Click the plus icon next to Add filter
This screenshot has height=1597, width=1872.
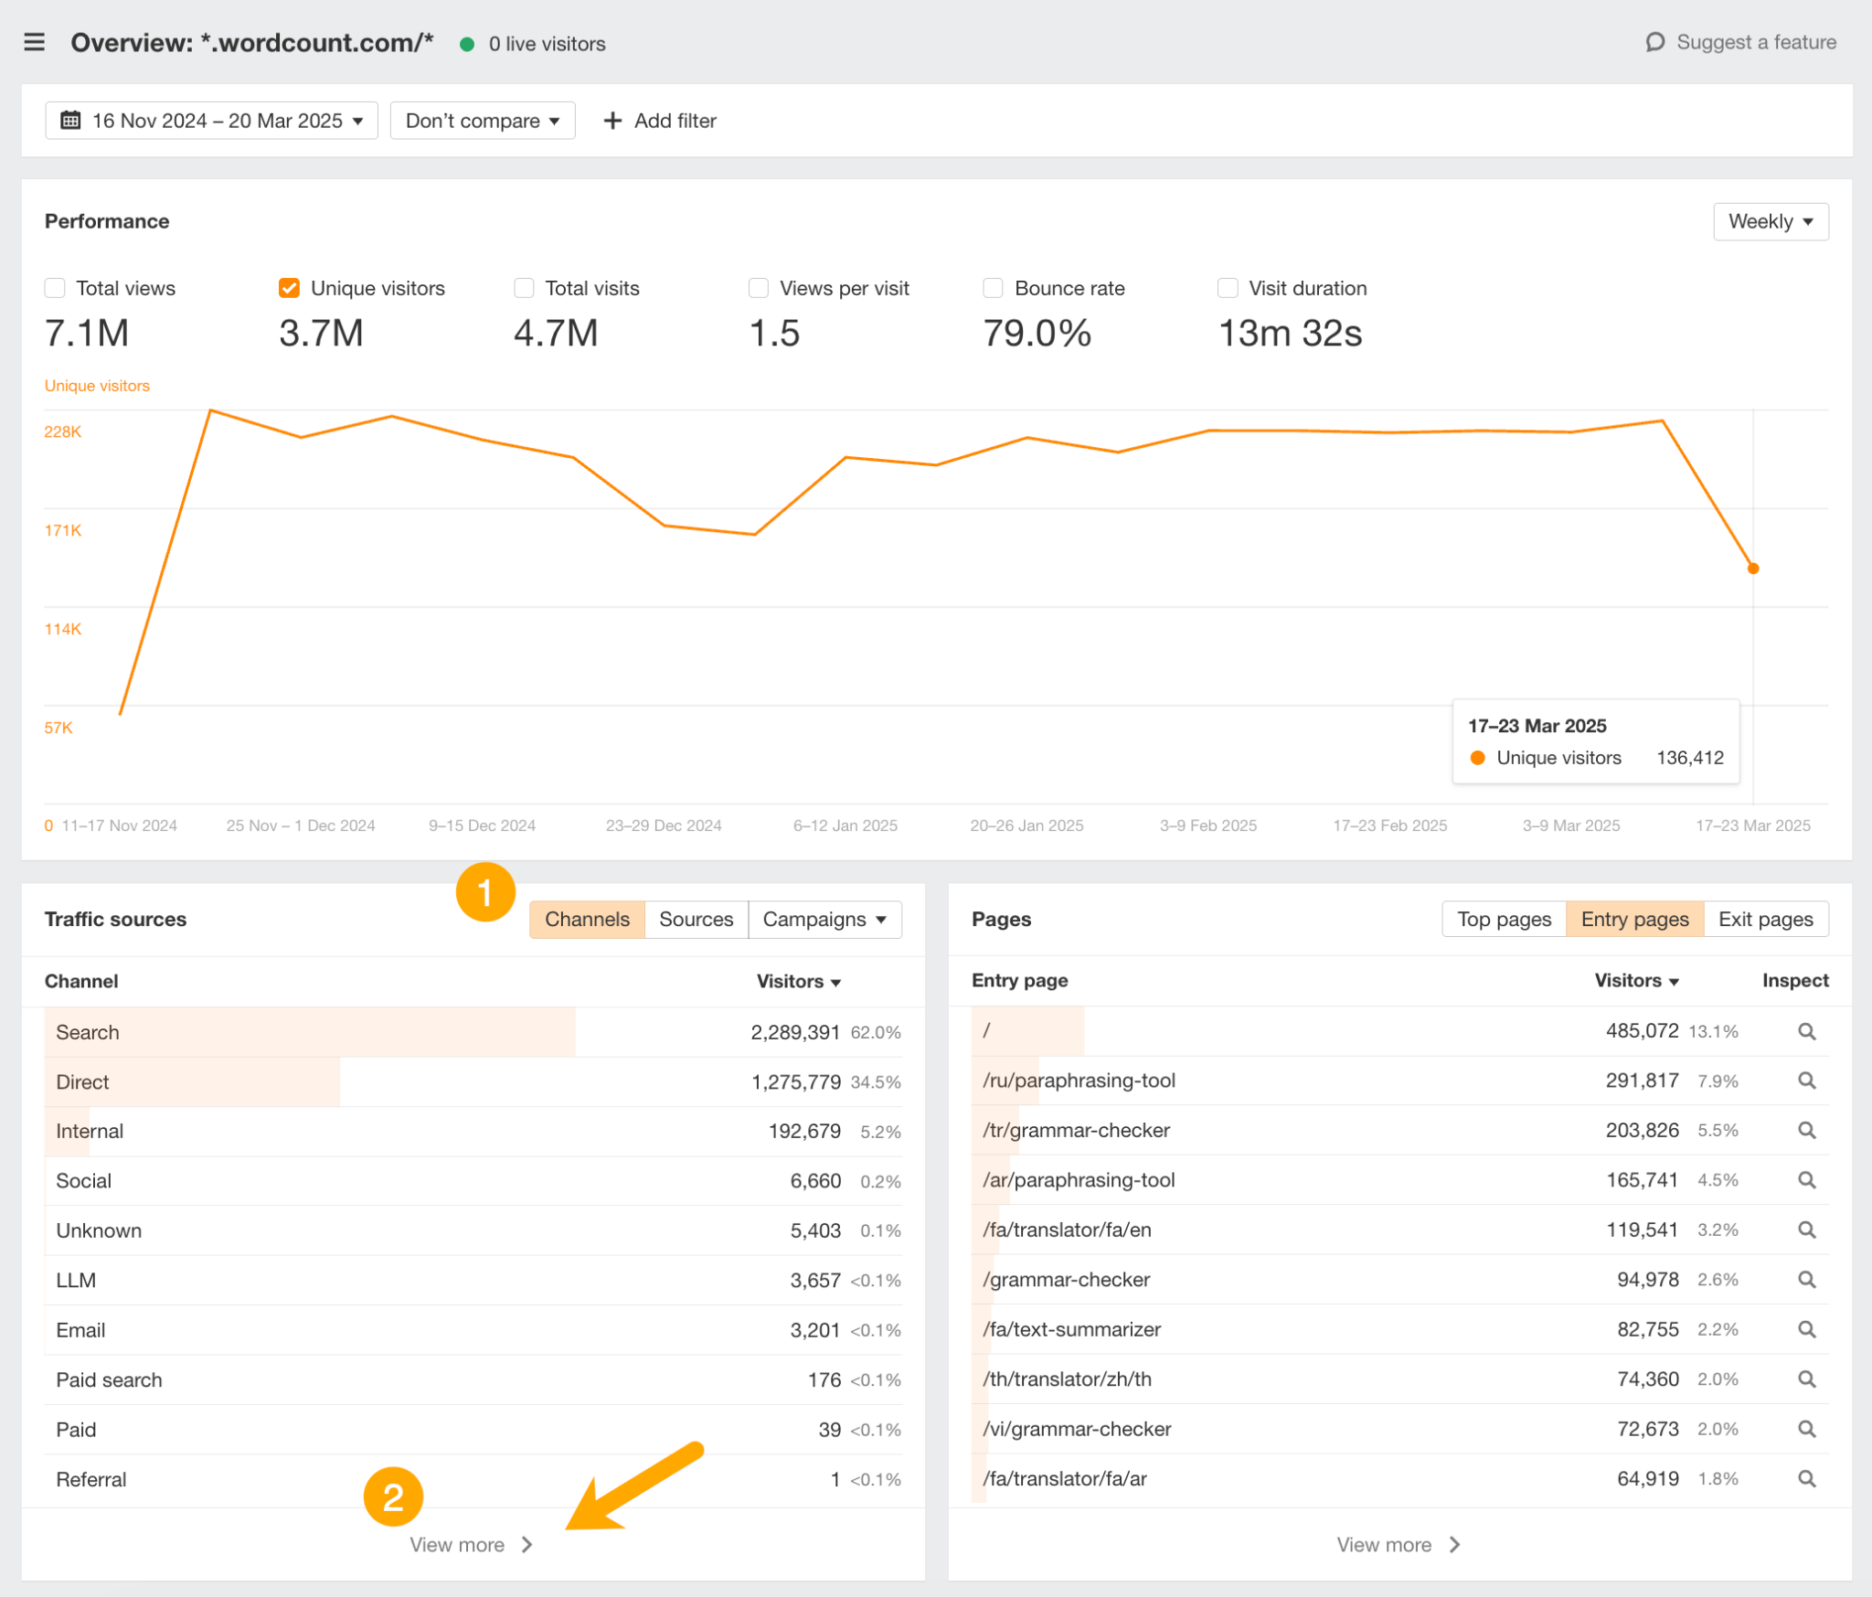(612, 120)
